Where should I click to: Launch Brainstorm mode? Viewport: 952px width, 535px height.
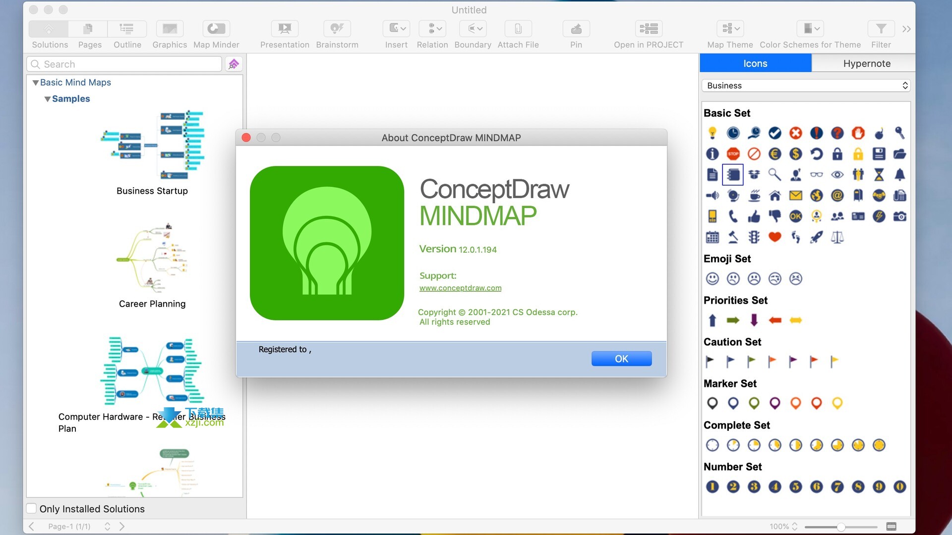pos(337,29)
